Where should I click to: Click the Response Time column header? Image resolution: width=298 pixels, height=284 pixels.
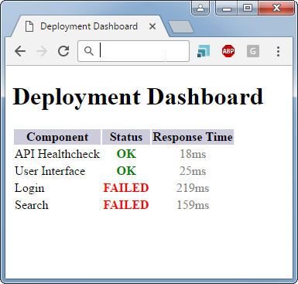pos(193,137)
